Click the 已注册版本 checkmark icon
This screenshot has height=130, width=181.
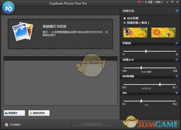tap(6, 125)
